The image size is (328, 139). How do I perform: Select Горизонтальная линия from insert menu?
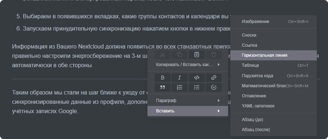tap(274, 55)
